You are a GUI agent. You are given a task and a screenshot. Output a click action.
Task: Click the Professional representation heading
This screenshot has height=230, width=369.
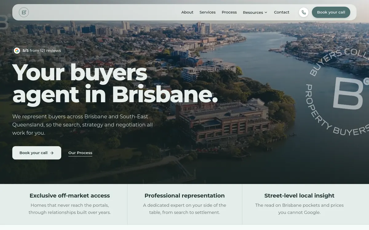click(184, 196)
